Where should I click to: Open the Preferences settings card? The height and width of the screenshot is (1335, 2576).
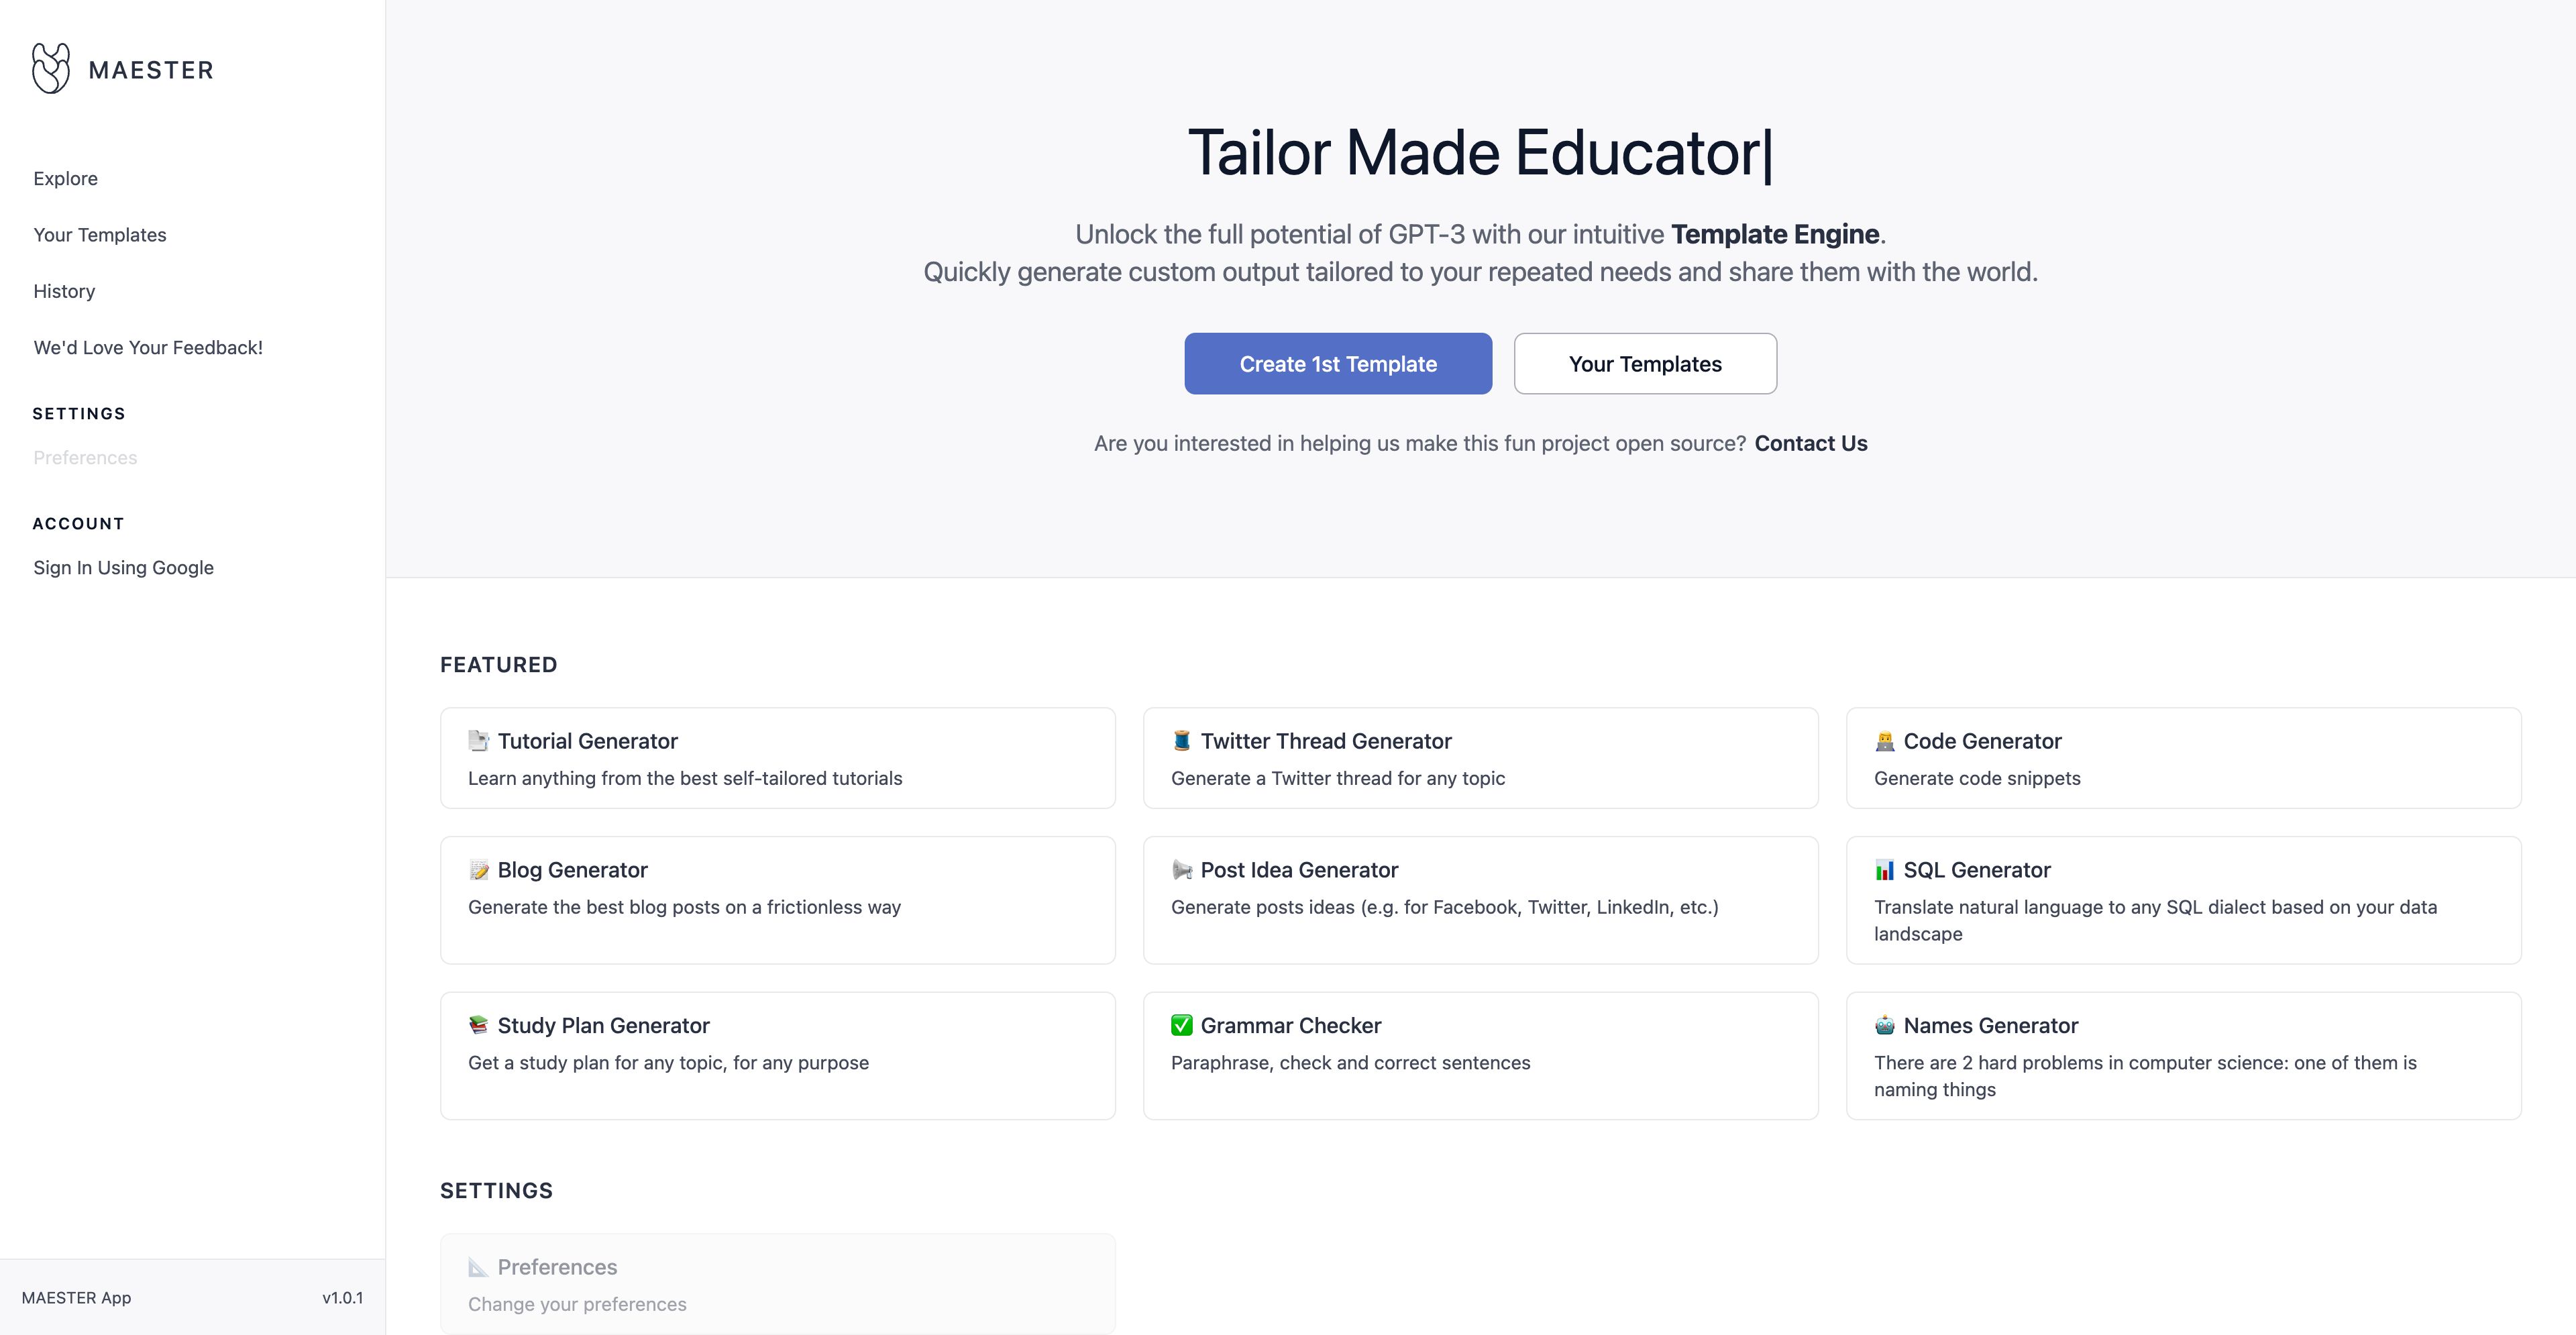pos(777,1283)
